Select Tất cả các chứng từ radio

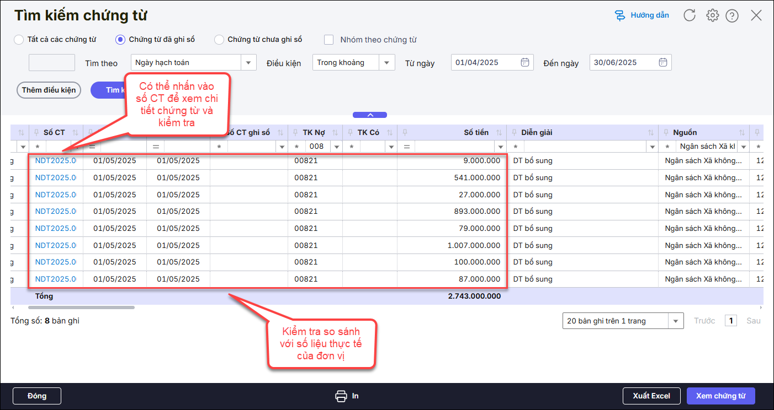19,40
